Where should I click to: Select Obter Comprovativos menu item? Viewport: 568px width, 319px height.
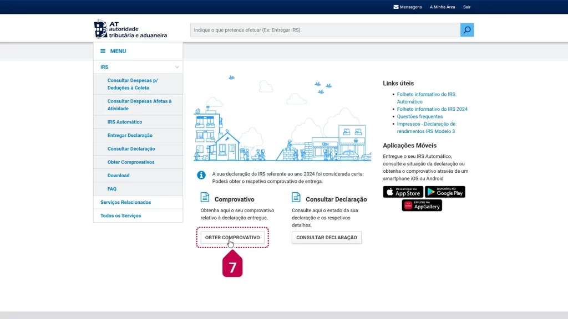point(131,162)
